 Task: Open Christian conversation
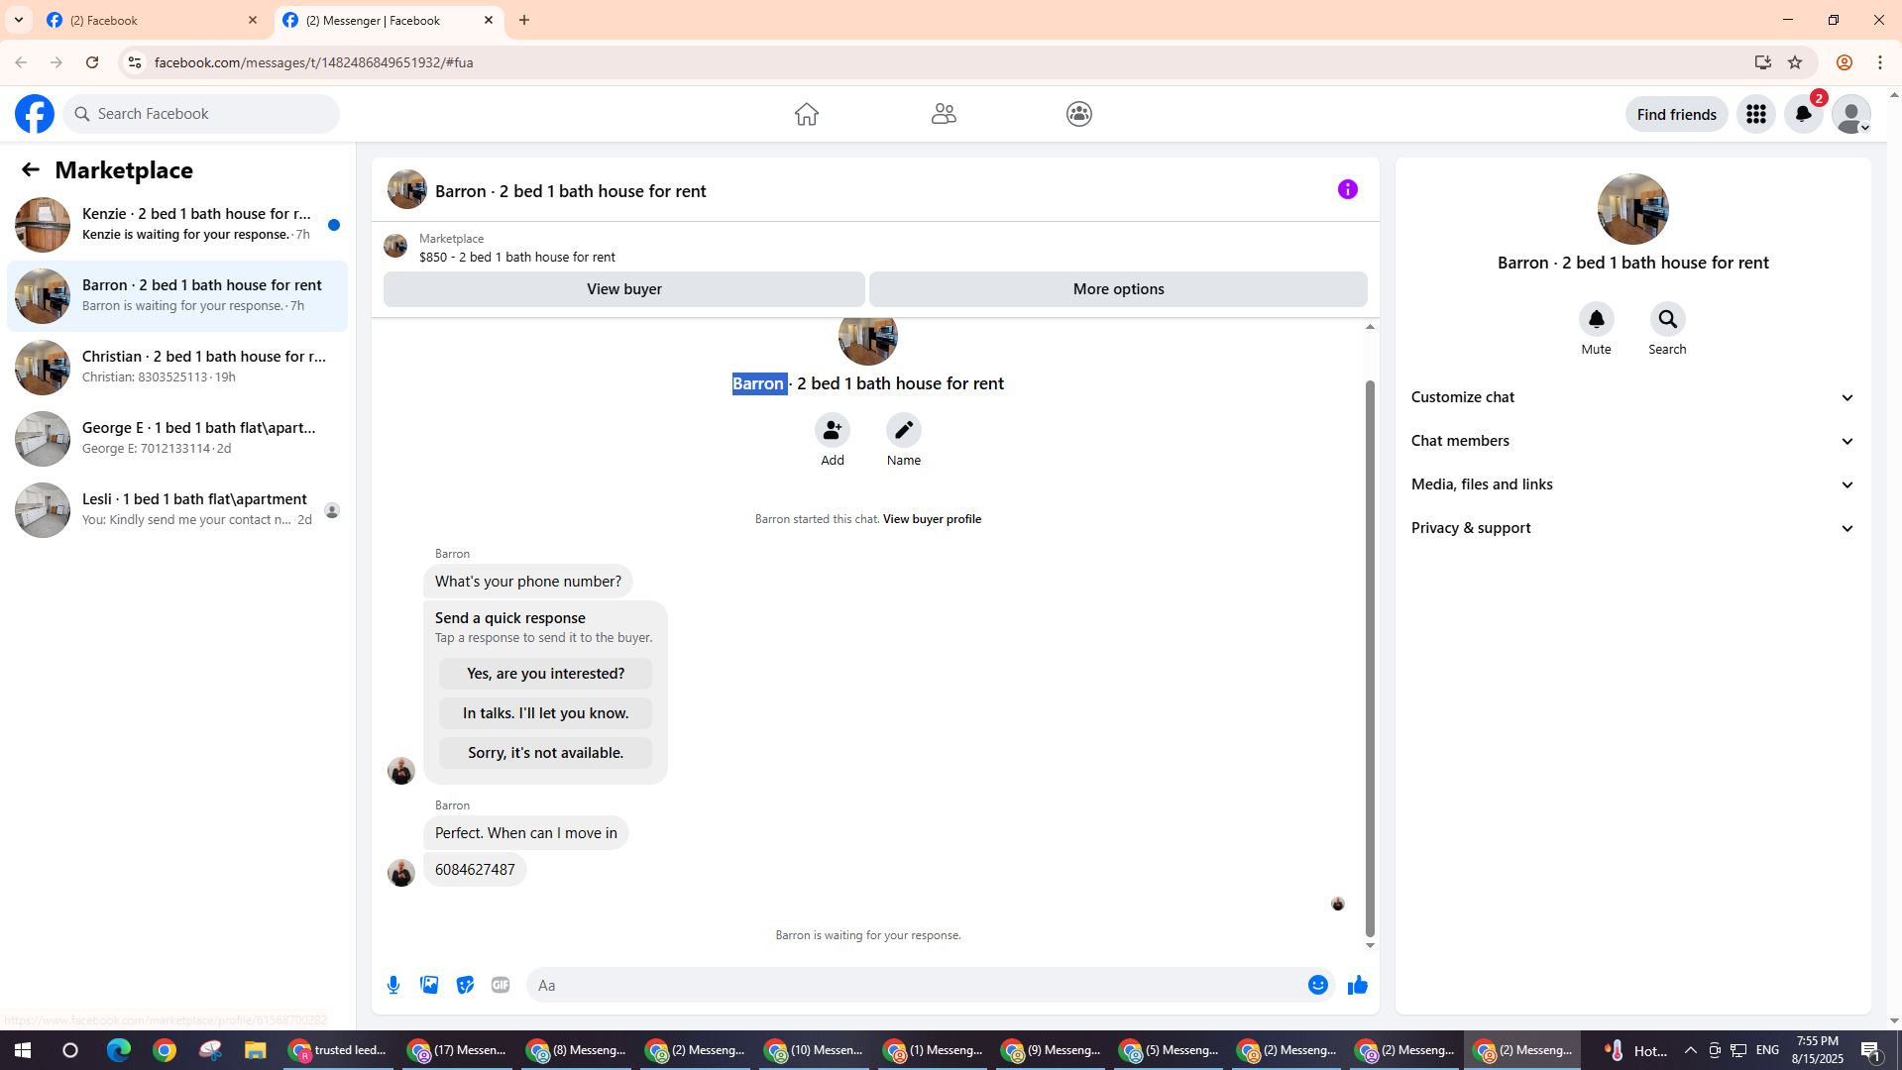(x=177, y=368)
